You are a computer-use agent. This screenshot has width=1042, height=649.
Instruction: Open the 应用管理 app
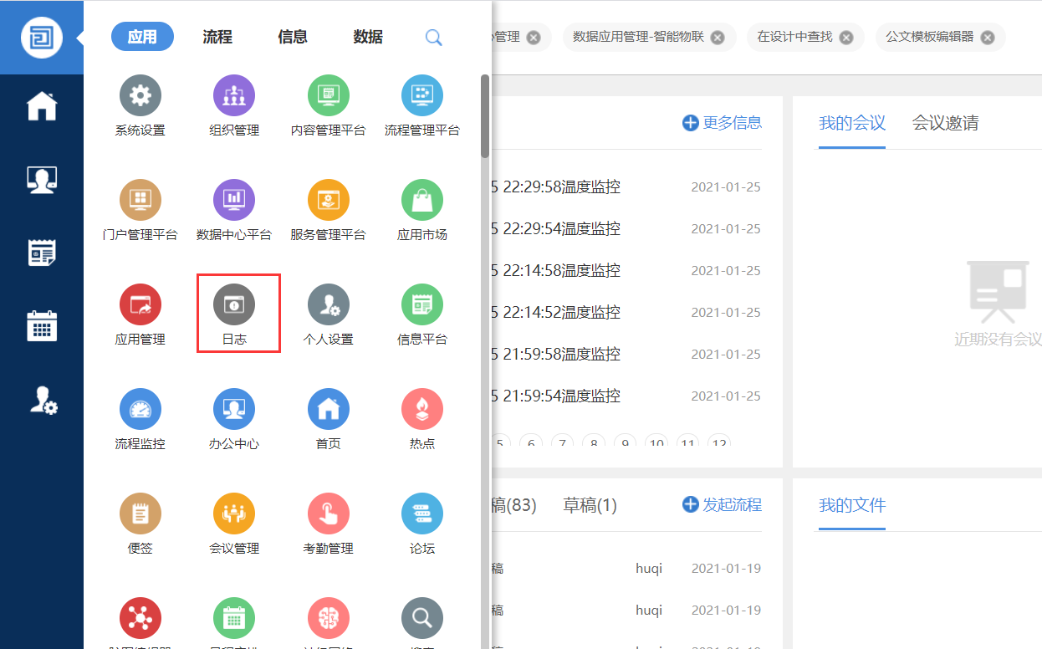[x=140, y=314]
